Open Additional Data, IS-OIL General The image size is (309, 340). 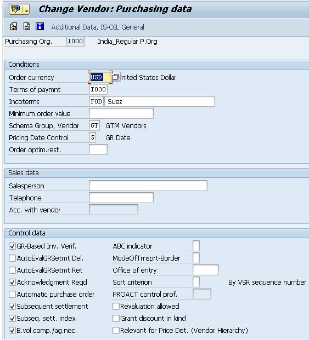98,27
